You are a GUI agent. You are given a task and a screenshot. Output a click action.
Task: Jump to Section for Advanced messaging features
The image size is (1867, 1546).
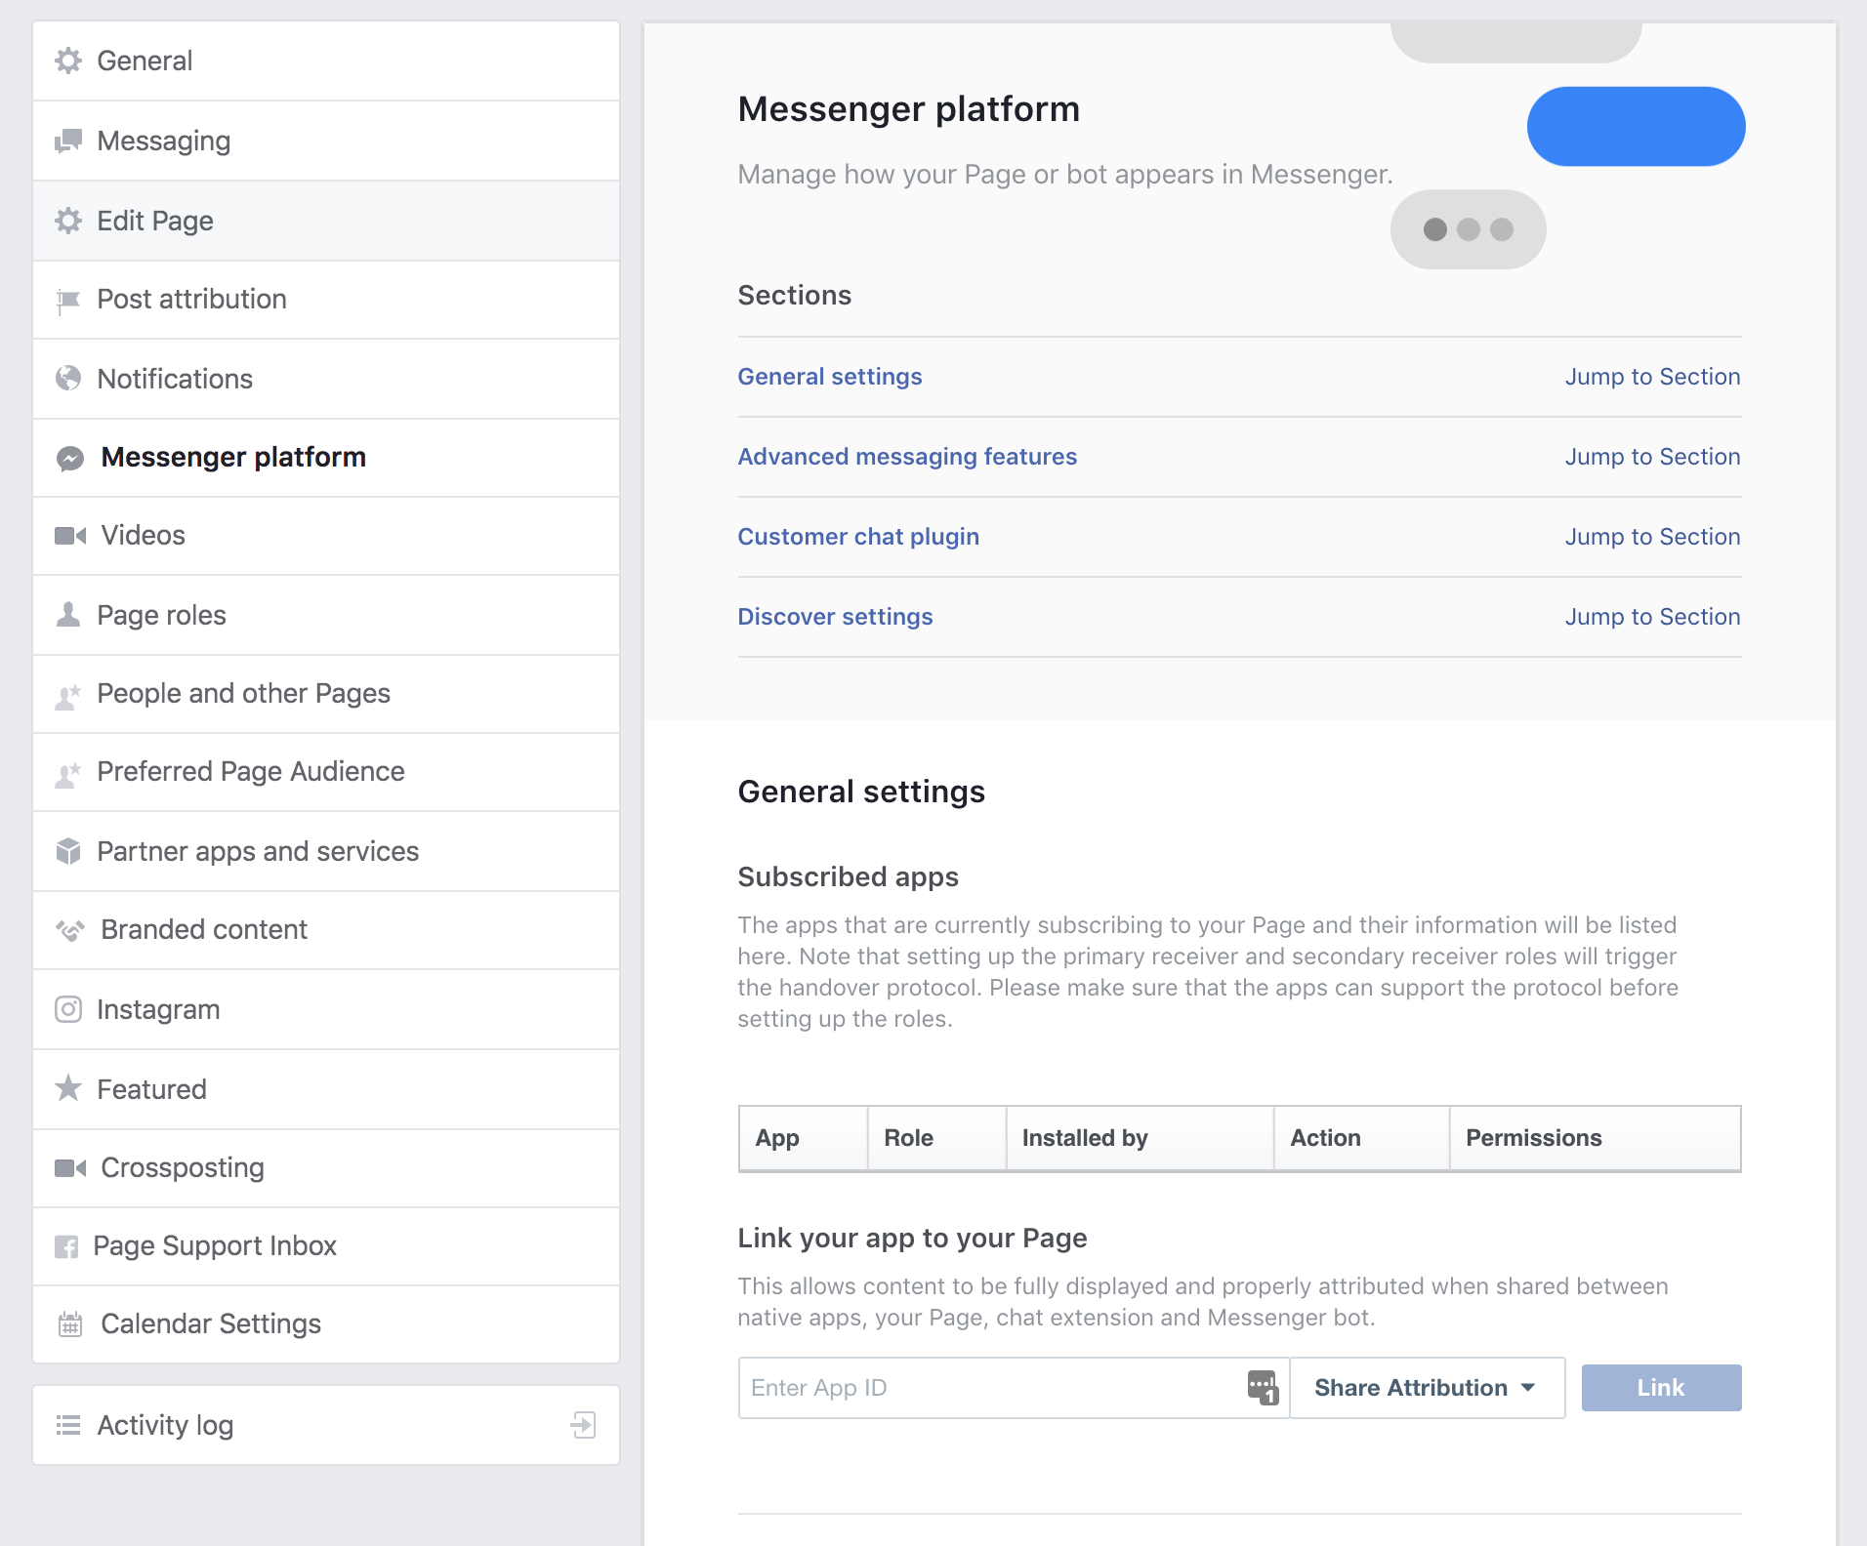pos(1652,457)
